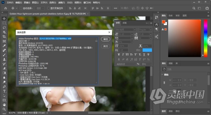Open the kerning dropdown
The width and height of the screenshot is (211, 115).
[x=132, y=38]
